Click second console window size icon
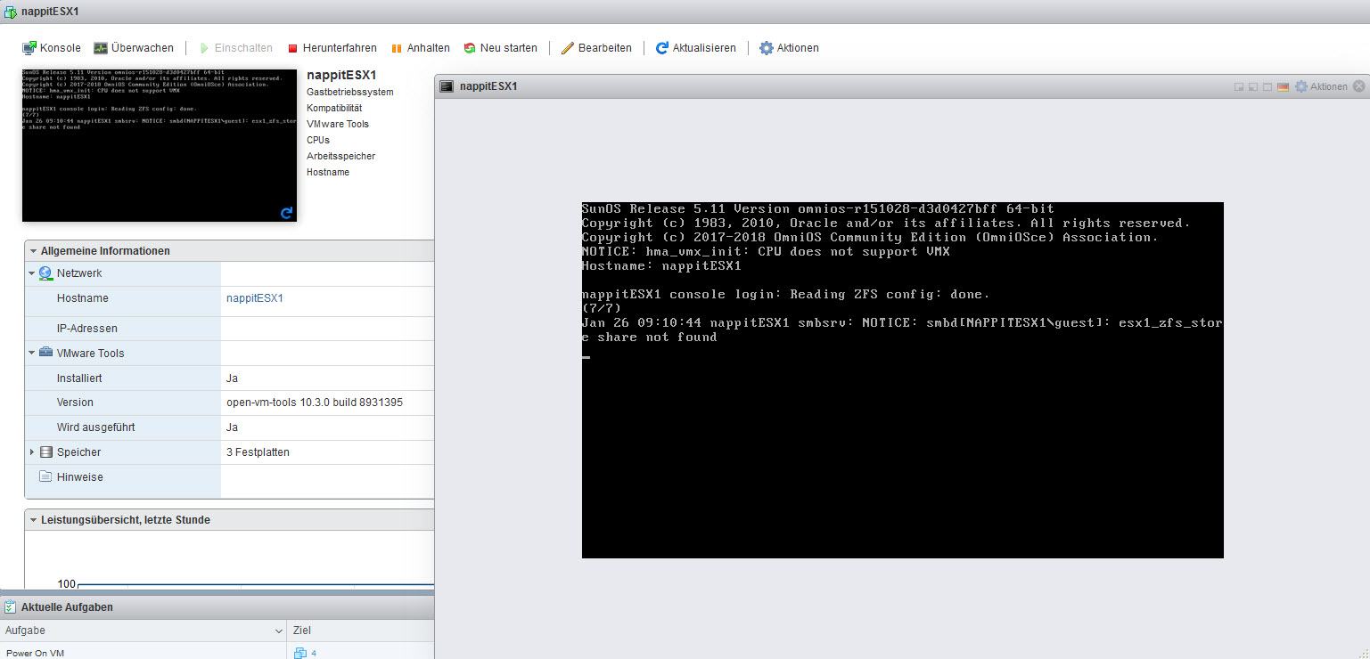1370x659 pixels. 1253,86
